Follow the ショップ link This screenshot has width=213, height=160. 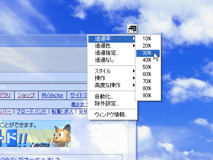[26, 95]
